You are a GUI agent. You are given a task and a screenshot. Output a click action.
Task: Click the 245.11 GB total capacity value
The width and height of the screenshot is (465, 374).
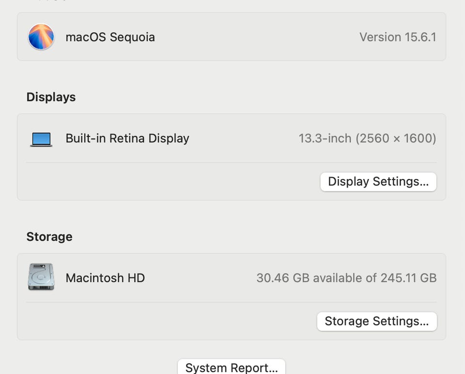coord(408,278)
